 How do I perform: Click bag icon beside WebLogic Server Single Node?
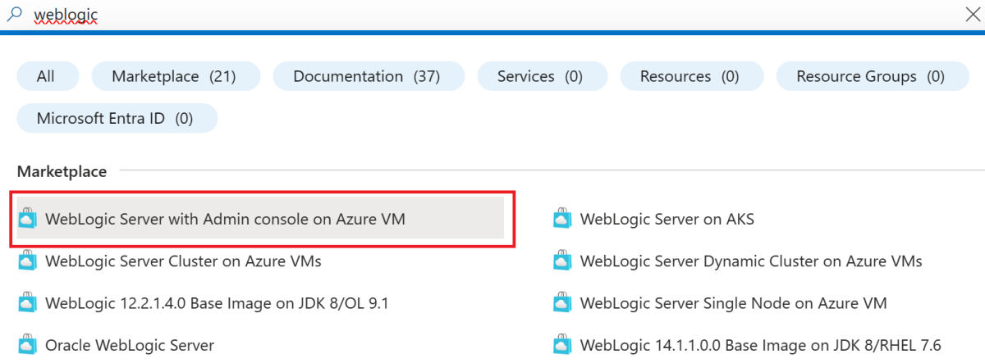[561, 303]
